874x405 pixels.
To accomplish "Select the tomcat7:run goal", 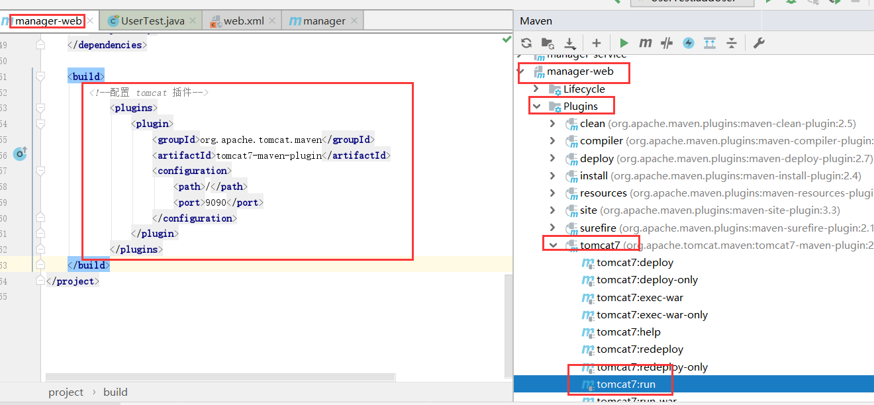I will [x=626, y=384].
